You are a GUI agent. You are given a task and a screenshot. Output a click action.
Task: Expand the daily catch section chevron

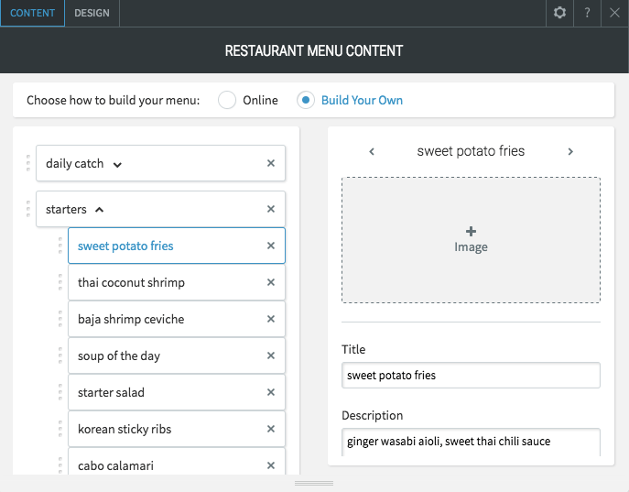tap(117, 165)
